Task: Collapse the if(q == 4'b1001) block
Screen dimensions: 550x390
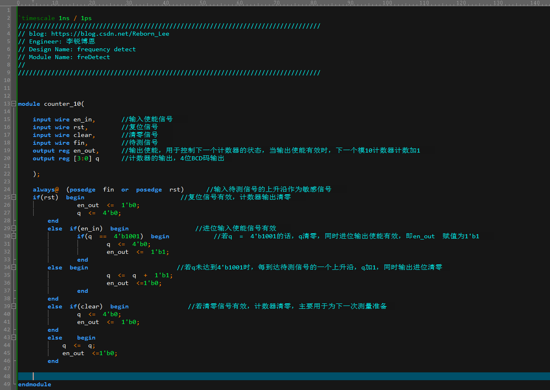Action: point(14,236)
